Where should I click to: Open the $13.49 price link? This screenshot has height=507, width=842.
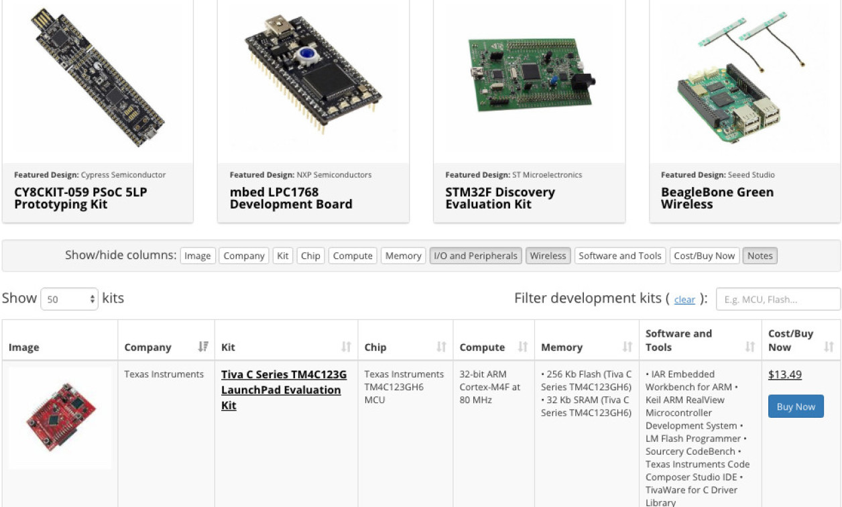pos(786,374)
